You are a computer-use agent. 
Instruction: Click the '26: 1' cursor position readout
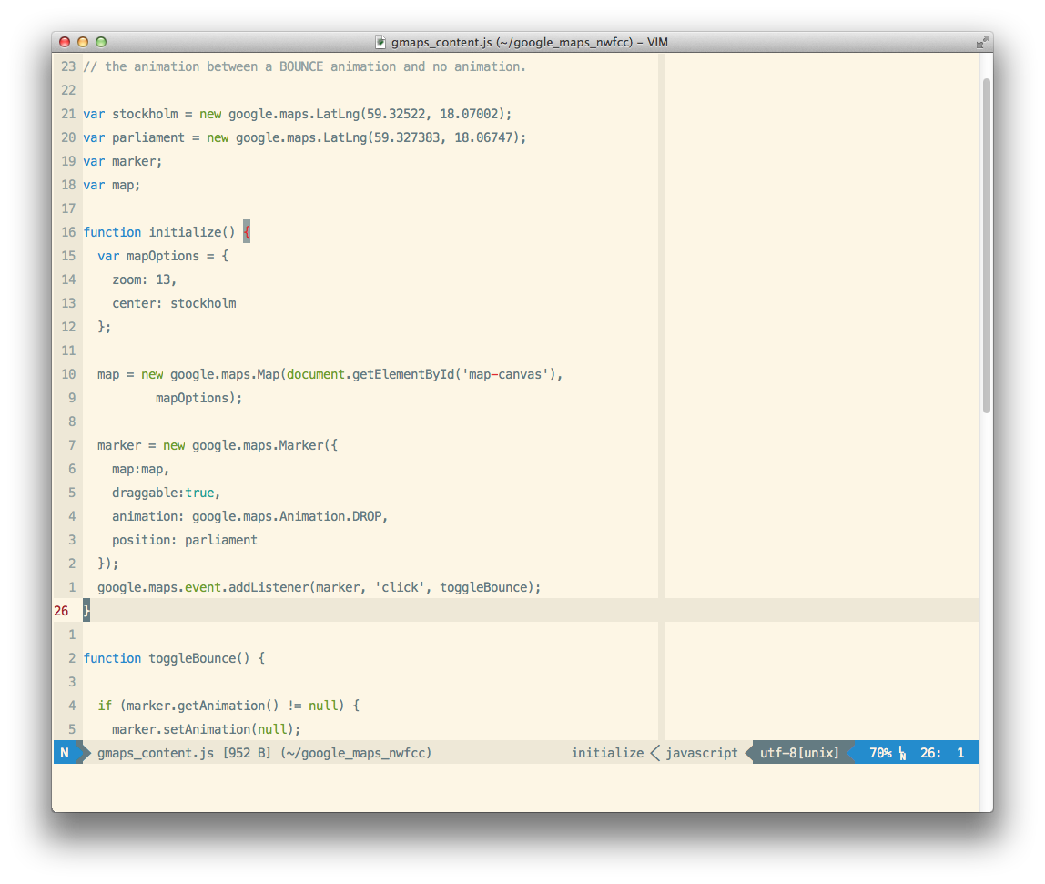click(x=942, y=753)
